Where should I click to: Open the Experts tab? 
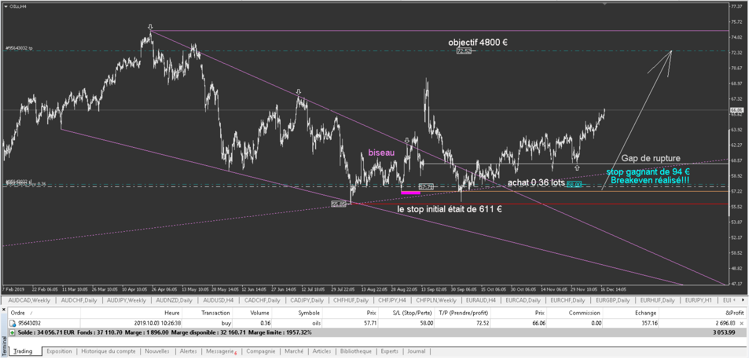pos(390,352)
